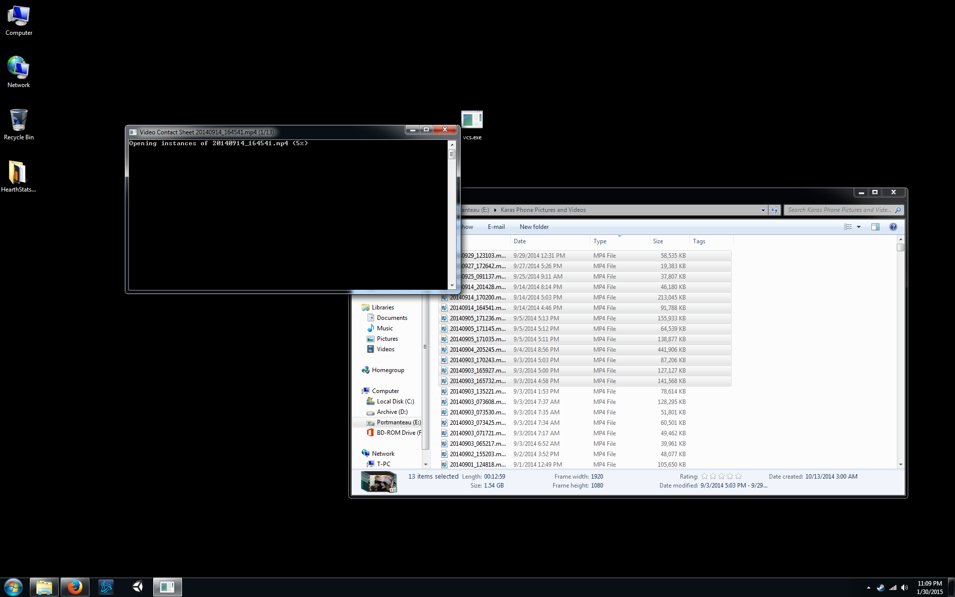This screenshot has width=955, height=597.
Task: Show hidden tray icons arrow
Action: [868, 588]
